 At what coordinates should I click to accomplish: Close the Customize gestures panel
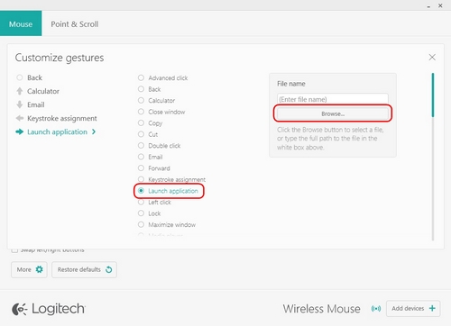(432, 58)
